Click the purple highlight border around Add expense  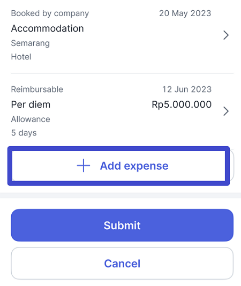[118, 148]
